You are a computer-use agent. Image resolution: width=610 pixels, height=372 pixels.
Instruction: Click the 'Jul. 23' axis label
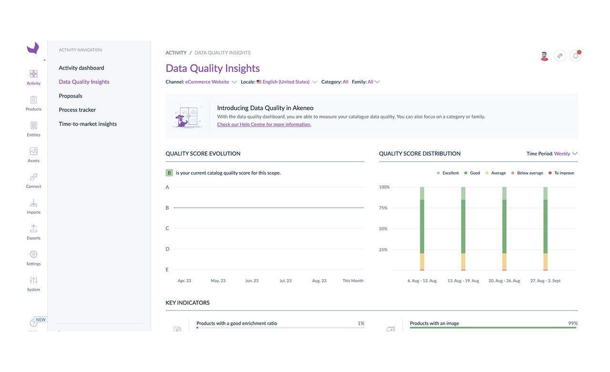(286, 281)
